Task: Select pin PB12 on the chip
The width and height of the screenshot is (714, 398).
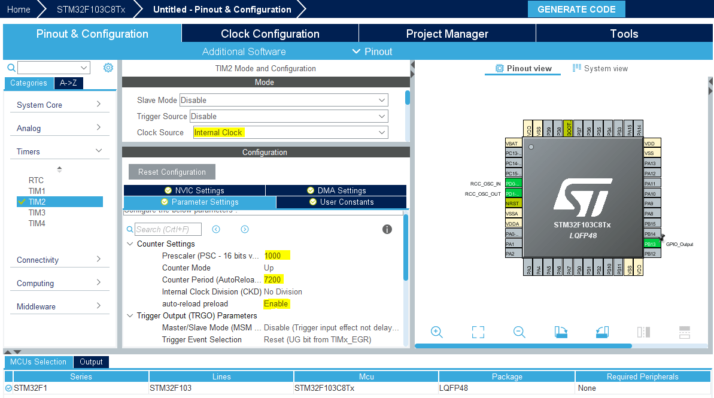Action: (652, 254)
